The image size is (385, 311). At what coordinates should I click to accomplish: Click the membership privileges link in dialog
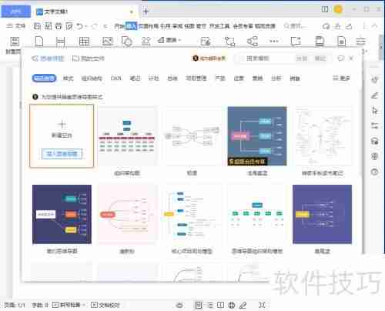[x=209, y=59]
